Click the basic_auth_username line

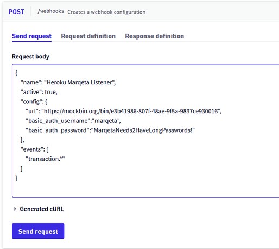73,121
